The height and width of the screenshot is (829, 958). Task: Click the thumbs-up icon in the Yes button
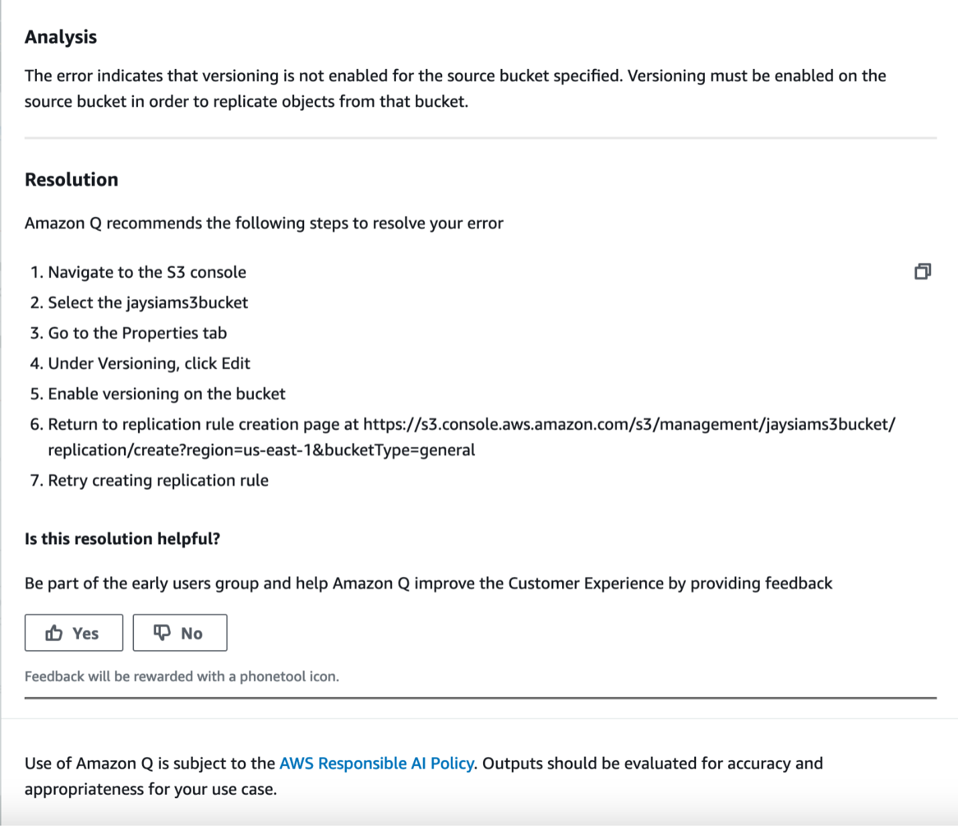(54, 632)
